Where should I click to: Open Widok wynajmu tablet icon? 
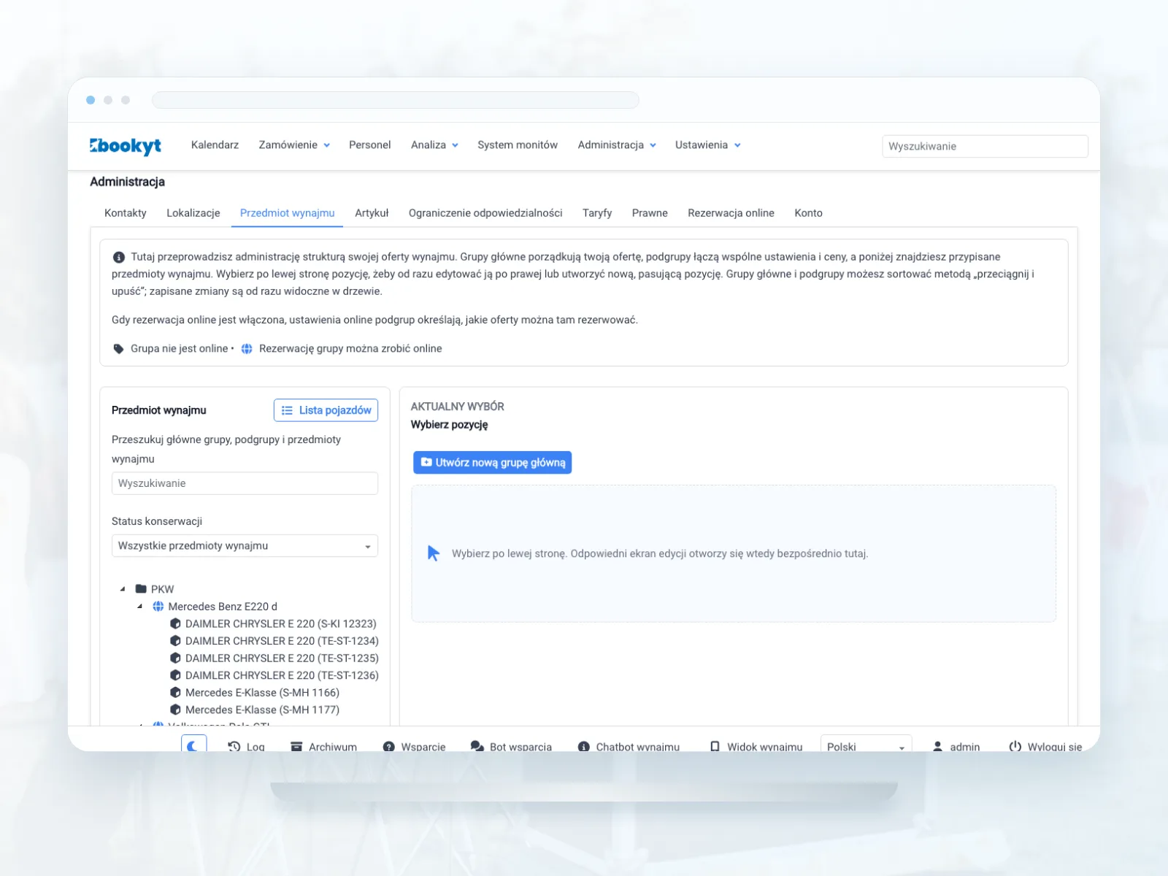point(715,746)
